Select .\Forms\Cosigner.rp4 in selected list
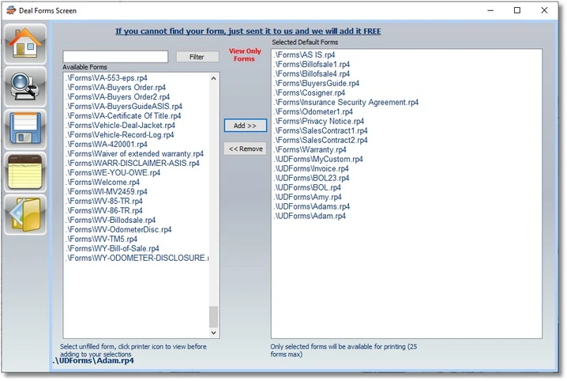The image size is (567, 381). pos(310,92)
